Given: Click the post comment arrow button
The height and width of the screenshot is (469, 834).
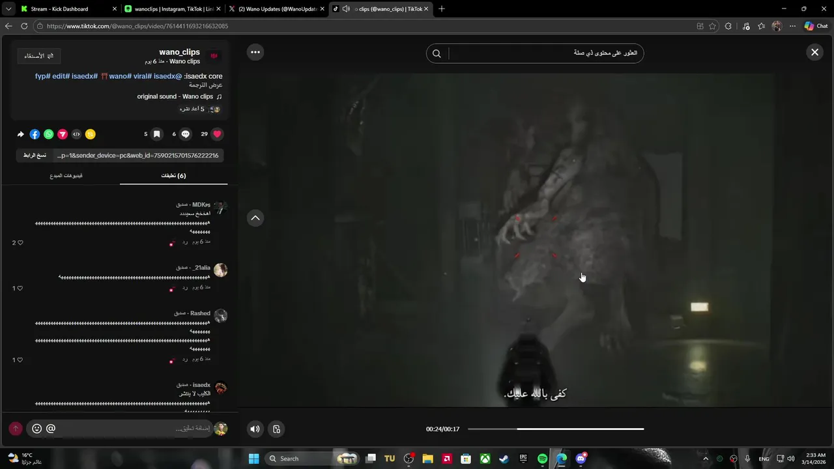Looking at the screenshot, I should click(x=16, y=429).
